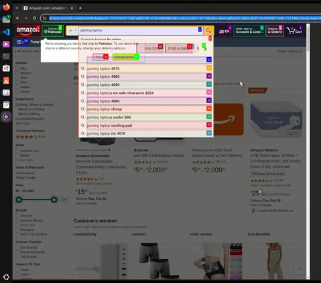Select suggestion 'gaming laptop 4070'
This screenshot has width=321, height=283.
coord(149,68)
